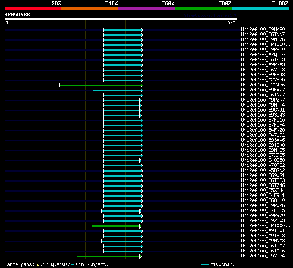Click the purple ~60% identity color segment
293x268 pixels.
[146, 8]
